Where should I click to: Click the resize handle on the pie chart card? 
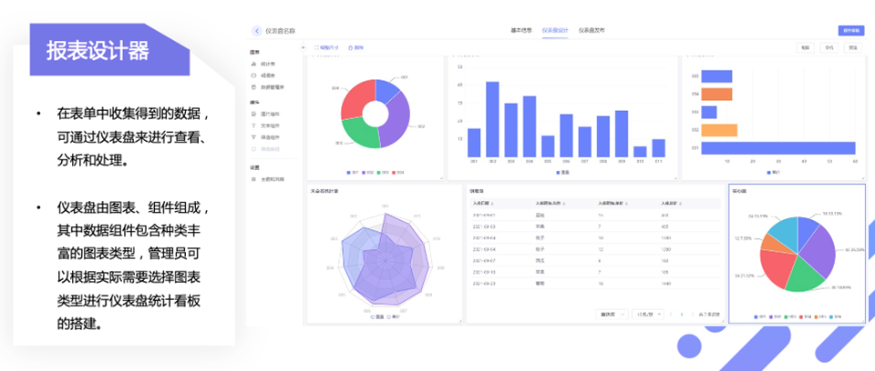863,321
